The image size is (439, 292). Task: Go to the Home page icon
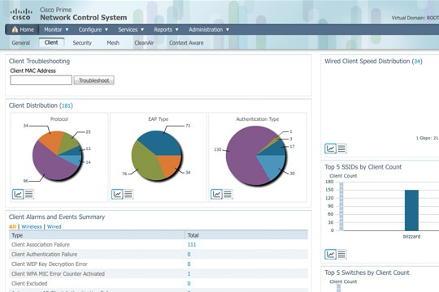[15, 29]
